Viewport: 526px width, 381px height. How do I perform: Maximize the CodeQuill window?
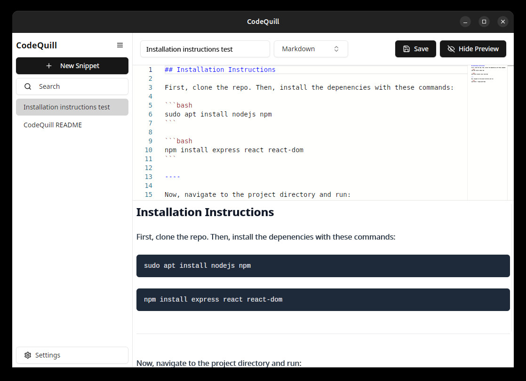[x=484, y=22]
